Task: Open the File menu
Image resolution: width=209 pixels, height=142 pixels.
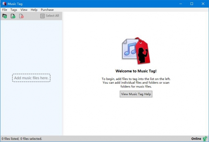Action: point(5,10)
